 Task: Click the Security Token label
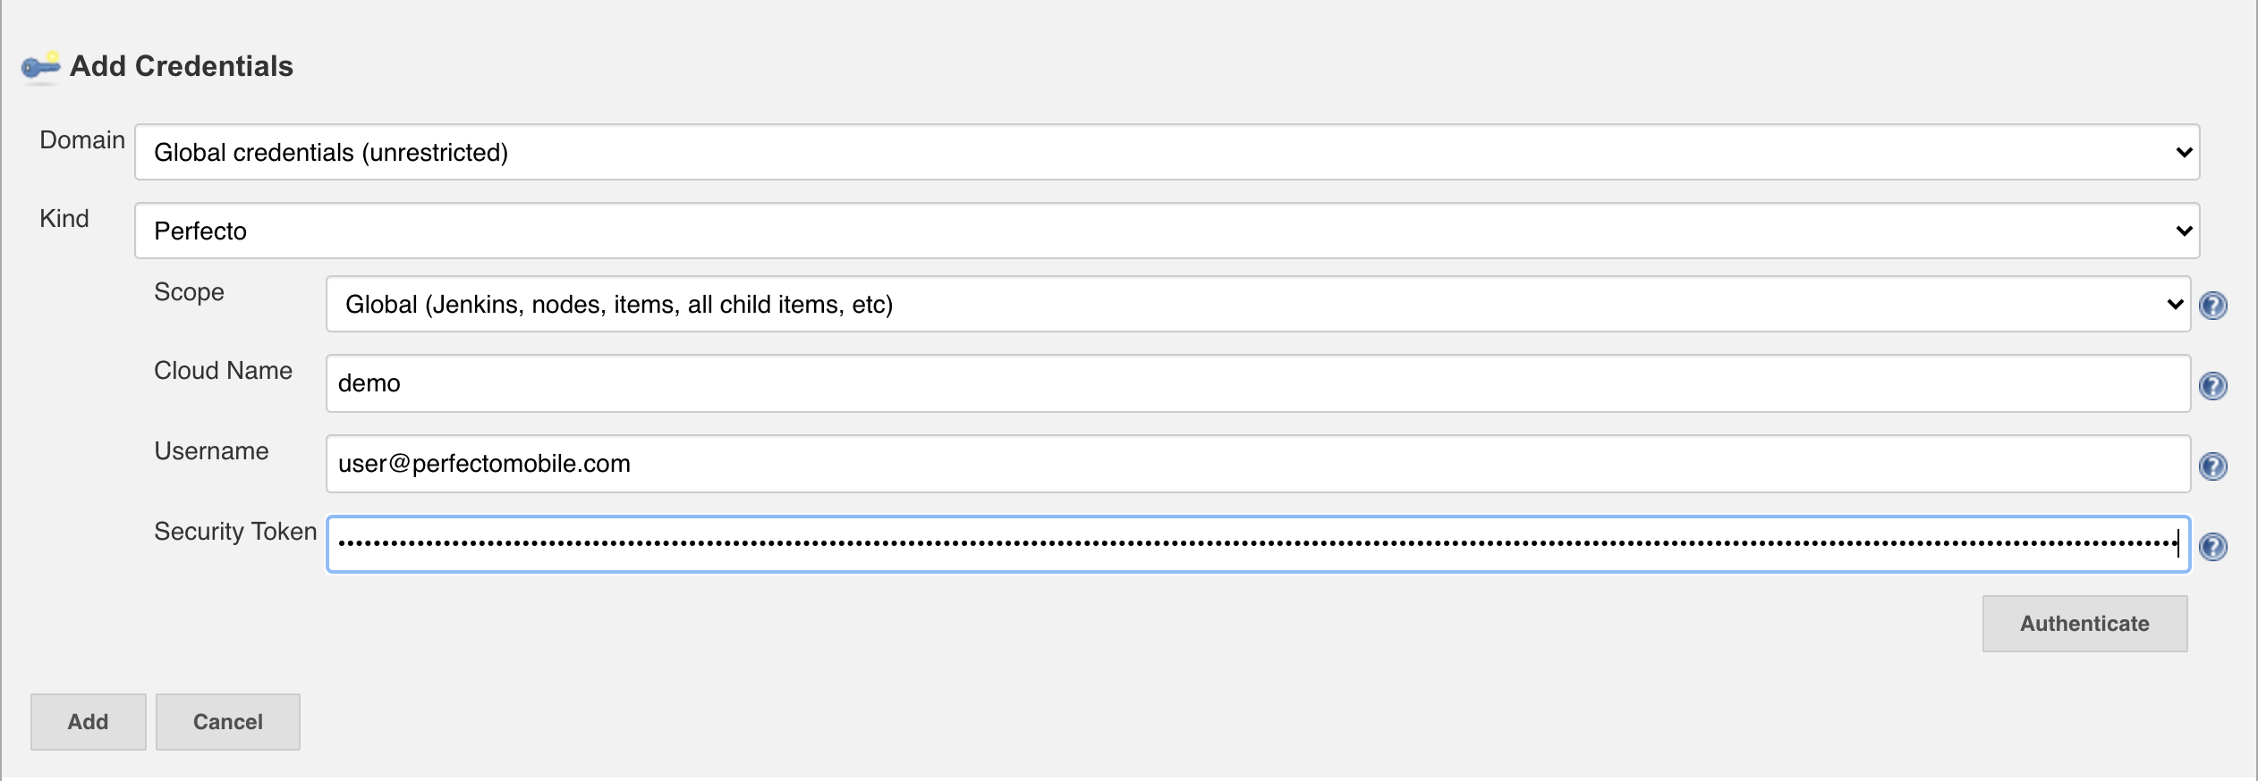pos(235,532)
